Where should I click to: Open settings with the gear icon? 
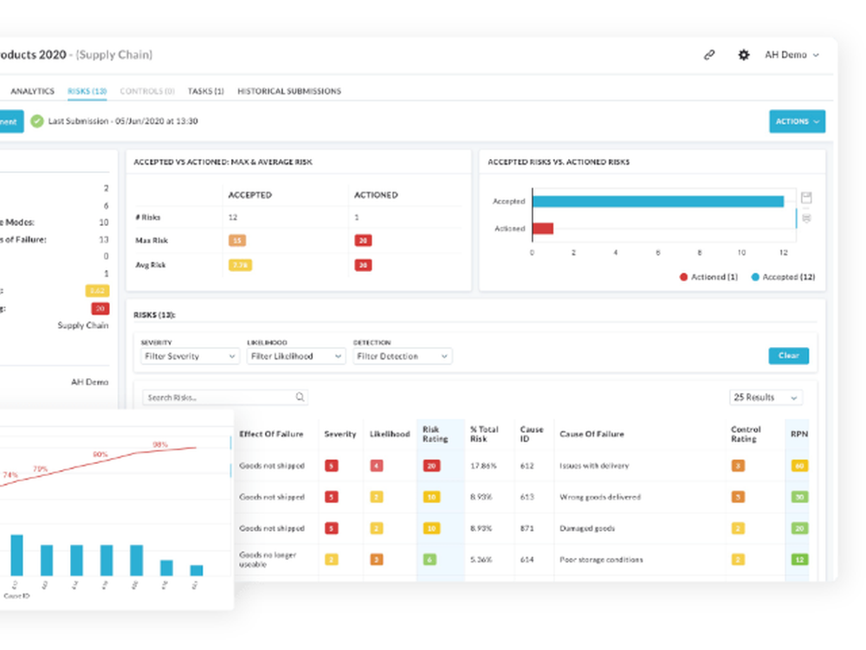[744, 55]
